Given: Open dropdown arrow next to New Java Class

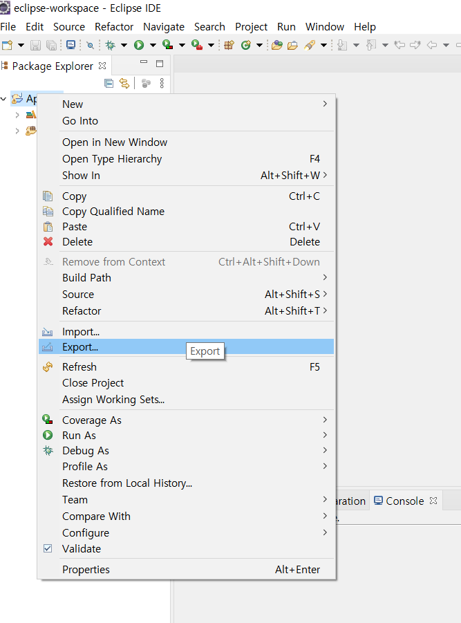Looking at the screenshot, I should (x=259, y=45).
